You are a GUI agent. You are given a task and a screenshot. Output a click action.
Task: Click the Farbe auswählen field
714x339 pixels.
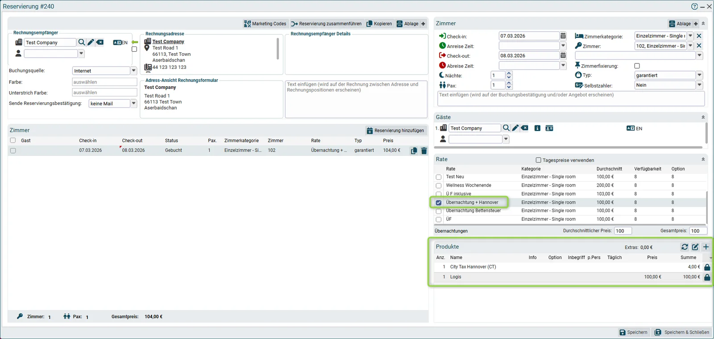pos(104,82)
